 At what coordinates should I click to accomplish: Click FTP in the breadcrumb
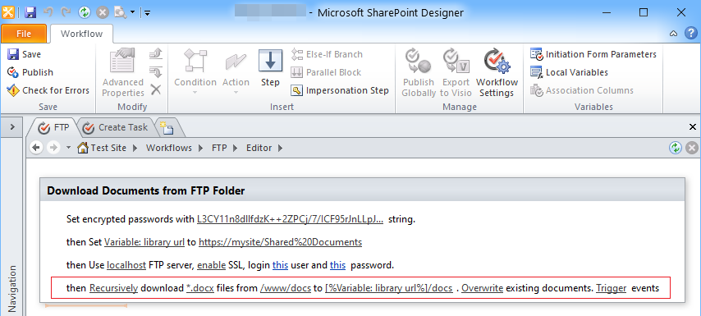(x=219, y=148)
